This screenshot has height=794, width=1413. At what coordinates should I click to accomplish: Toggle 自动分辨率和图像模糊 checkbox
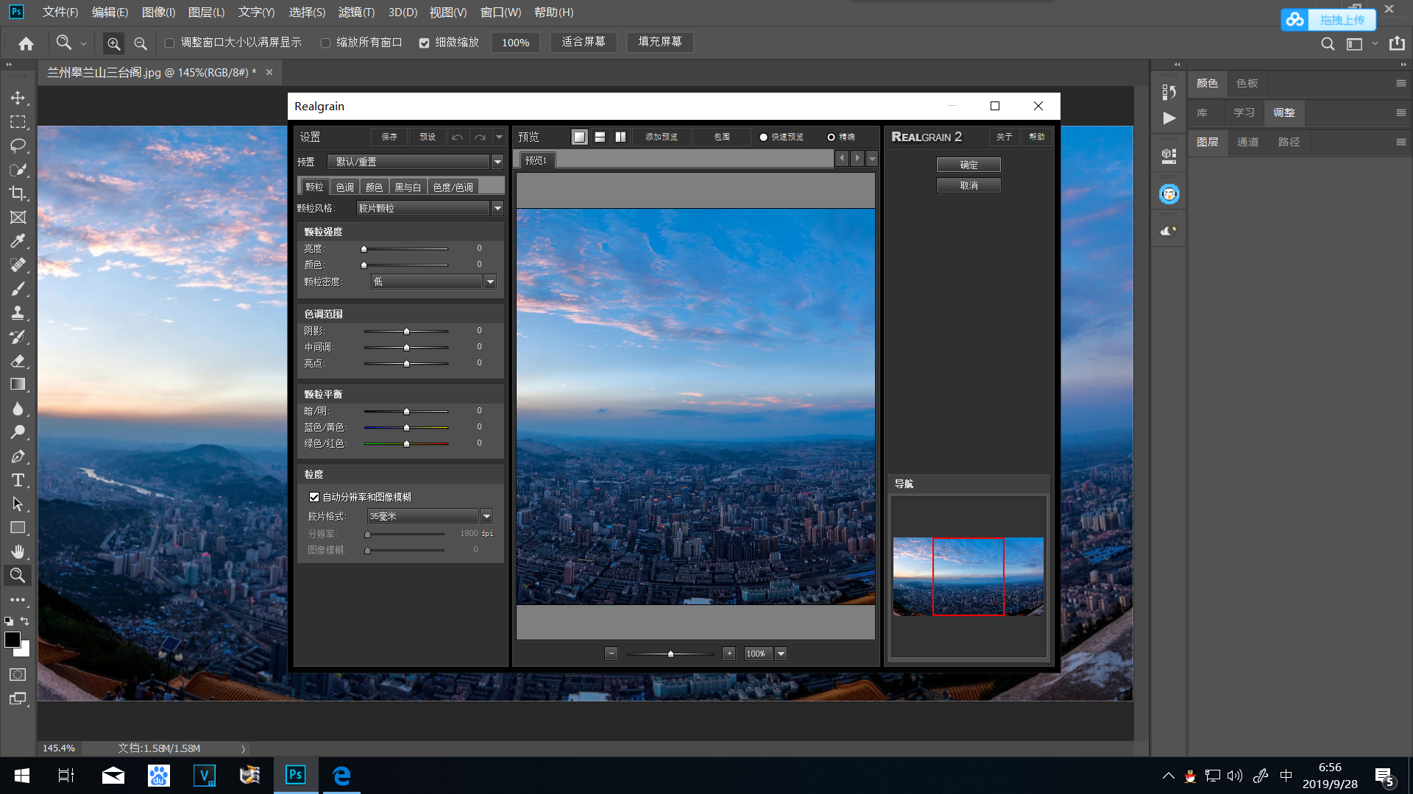(314, 497)
